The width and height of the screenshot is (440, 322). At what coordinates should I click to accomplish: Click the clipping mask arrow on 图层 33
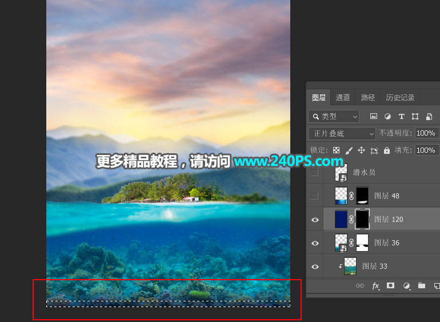(x=341, y=267)
